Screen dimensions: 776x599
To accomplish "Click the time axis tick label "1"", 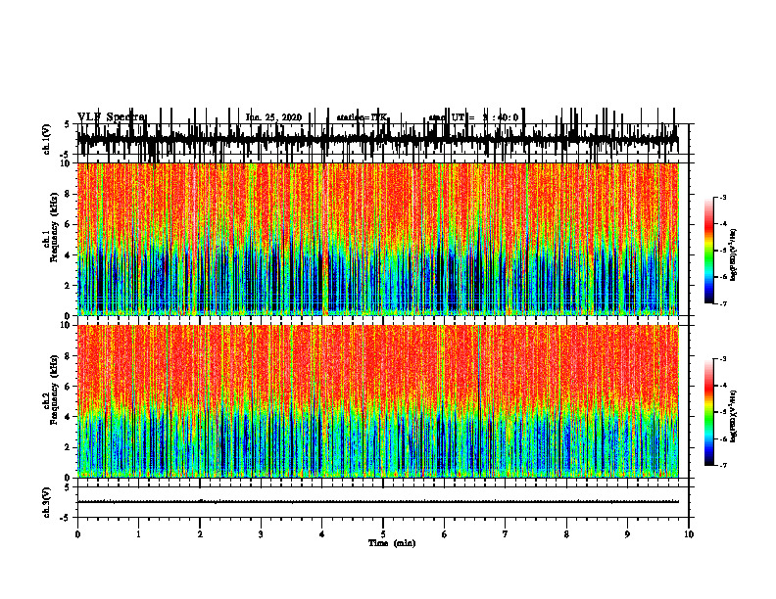I will pyautogui.click(x=138, y=533).
